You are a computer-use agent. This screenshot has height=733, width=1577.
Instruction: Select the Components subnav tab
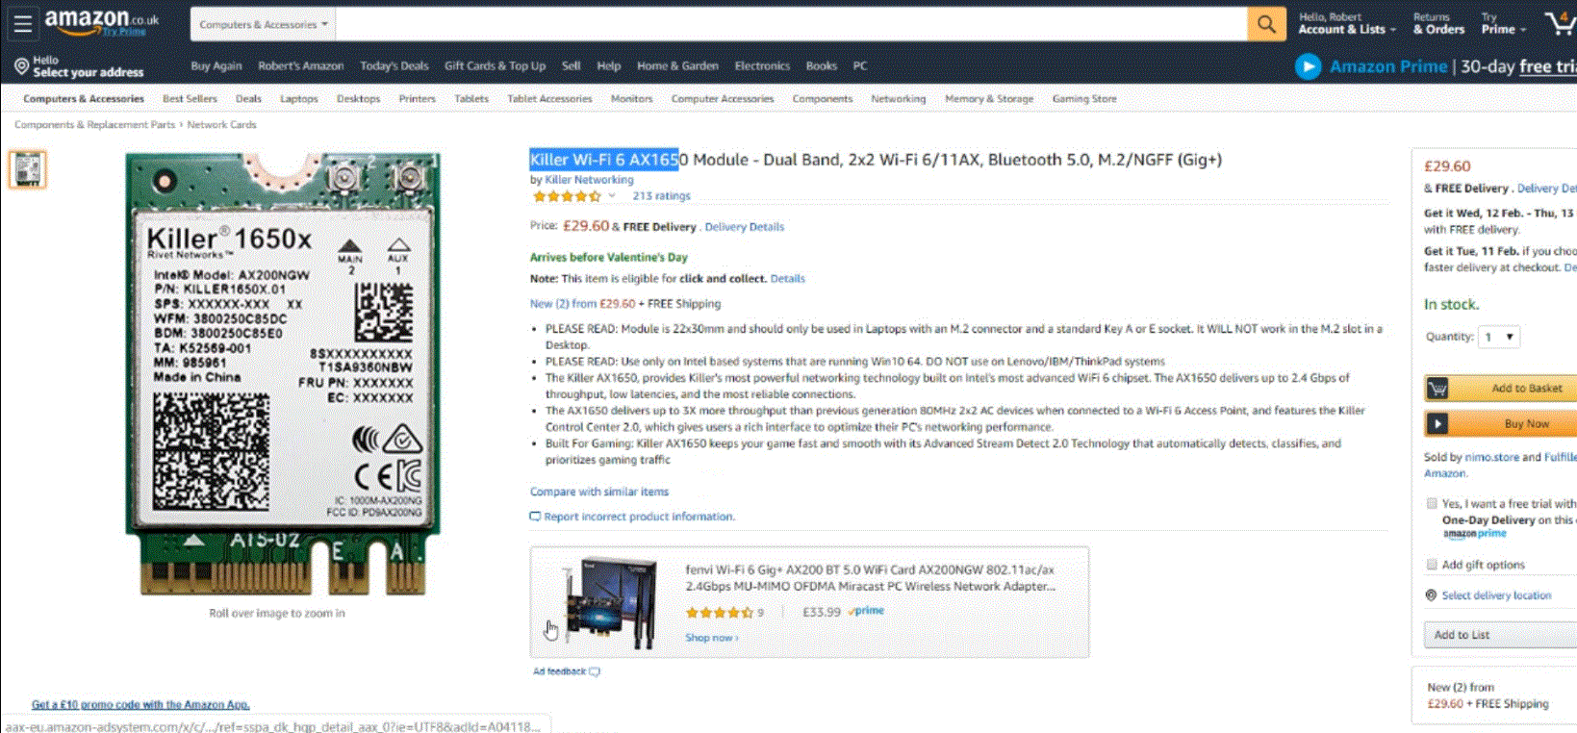click(823, 99)
